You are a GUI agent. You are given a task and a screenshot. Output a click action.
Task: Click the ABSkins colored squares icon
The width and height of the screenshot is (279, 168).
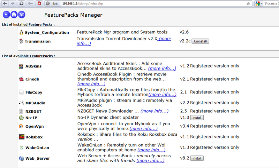(x=21, y=66)
